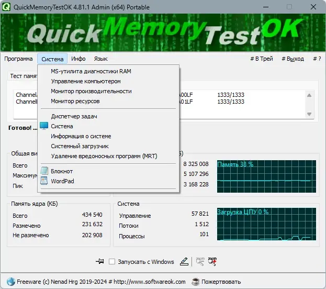Image resolution: width=326 pixels, height=289 pixels.
Task: Close the open Система menu in menu bar
Action: (x=52, y=59)
